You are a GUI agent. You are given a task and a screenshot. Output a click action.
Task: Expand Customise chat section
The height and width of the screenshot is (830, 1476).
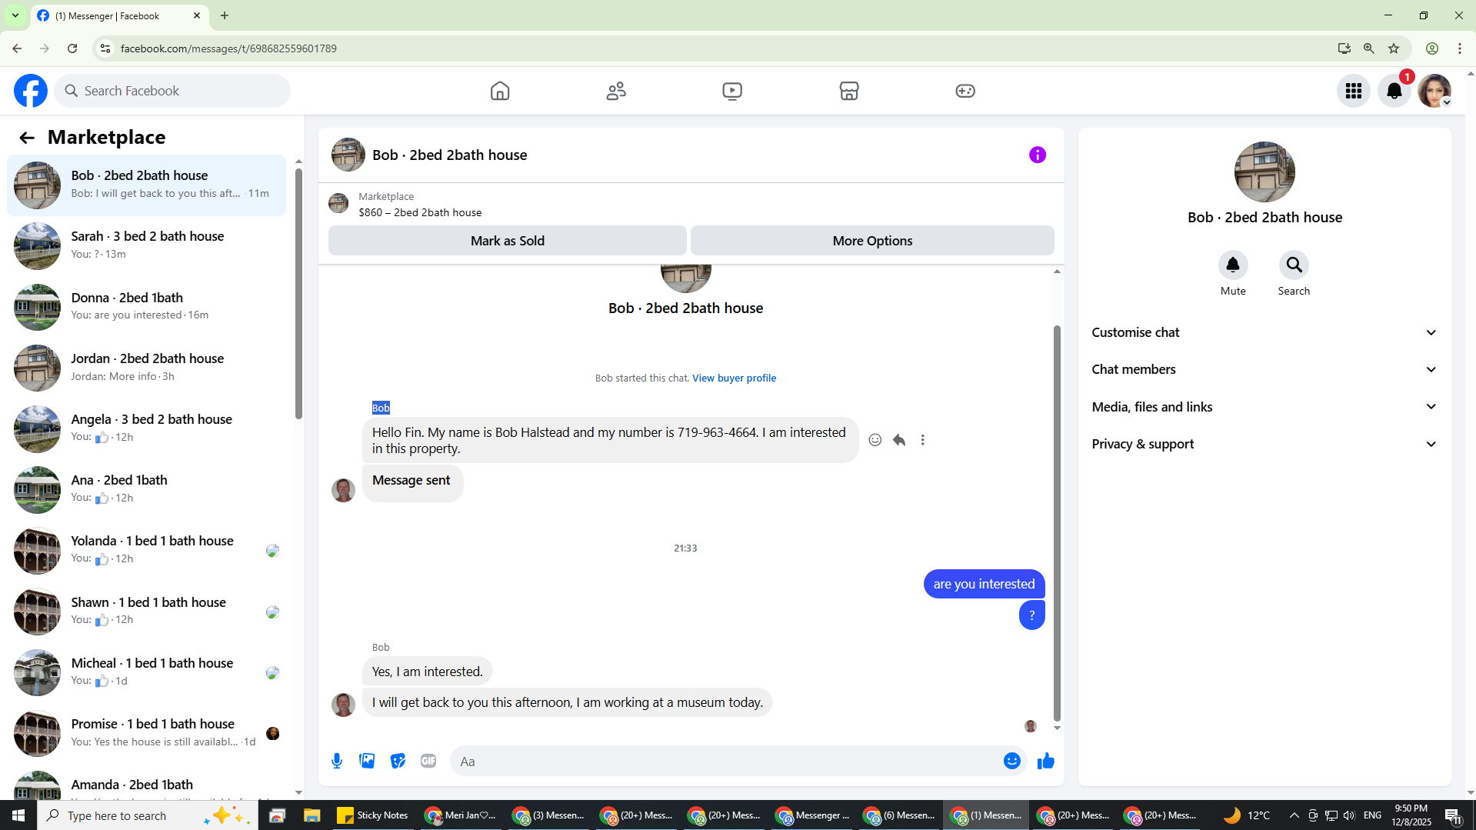1264,333
